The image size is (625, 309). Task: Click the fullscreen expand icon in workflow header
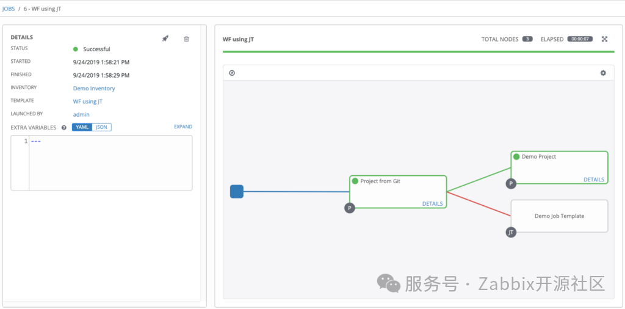pyautogui.click(x=605, y=39)
